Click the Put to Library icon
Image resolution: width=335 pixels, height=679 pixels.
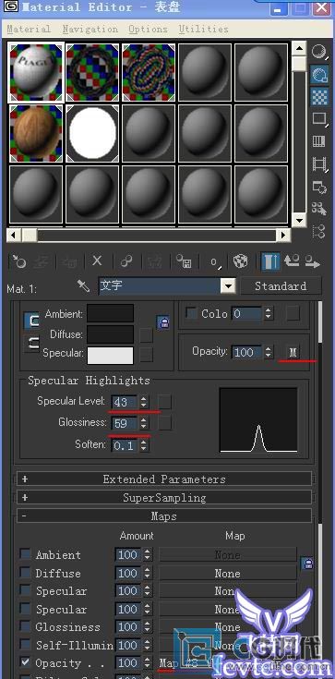coord(184,261)
